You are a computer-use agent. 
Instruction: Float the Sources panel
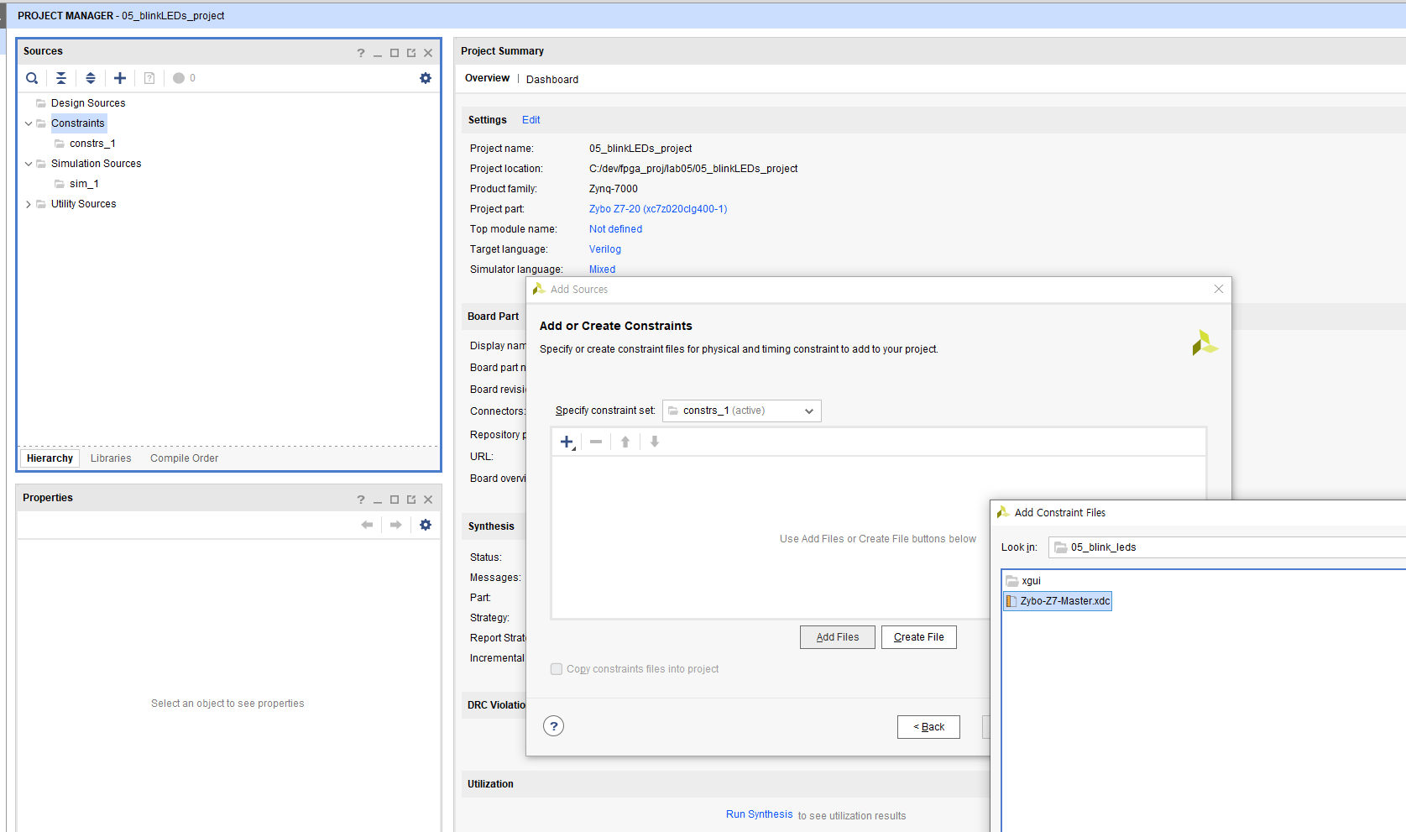coord(411,53)
